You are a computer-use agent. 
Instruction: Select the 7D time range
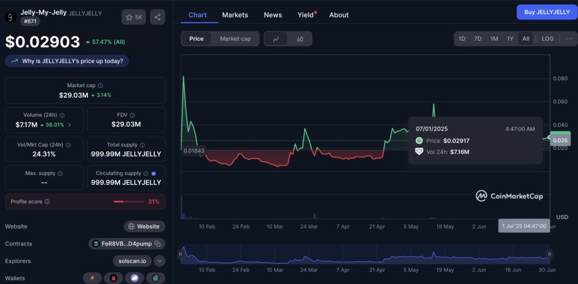pos(478,39)
